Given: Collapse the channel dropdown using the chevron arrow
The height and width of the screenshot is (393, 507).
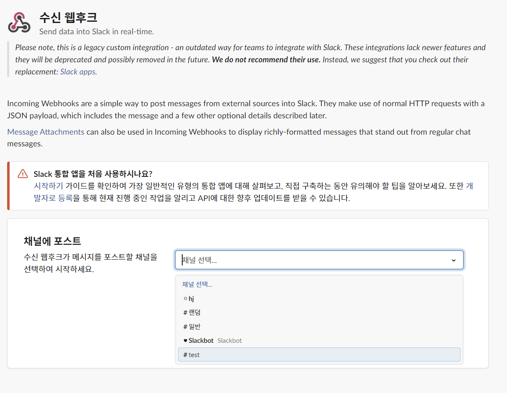Looking at the screenshot, I should pyautogui.click(x=453, y=260).
